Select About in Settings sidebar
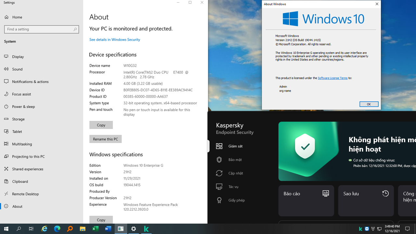The image size is (416, 234). click(42, 206)
